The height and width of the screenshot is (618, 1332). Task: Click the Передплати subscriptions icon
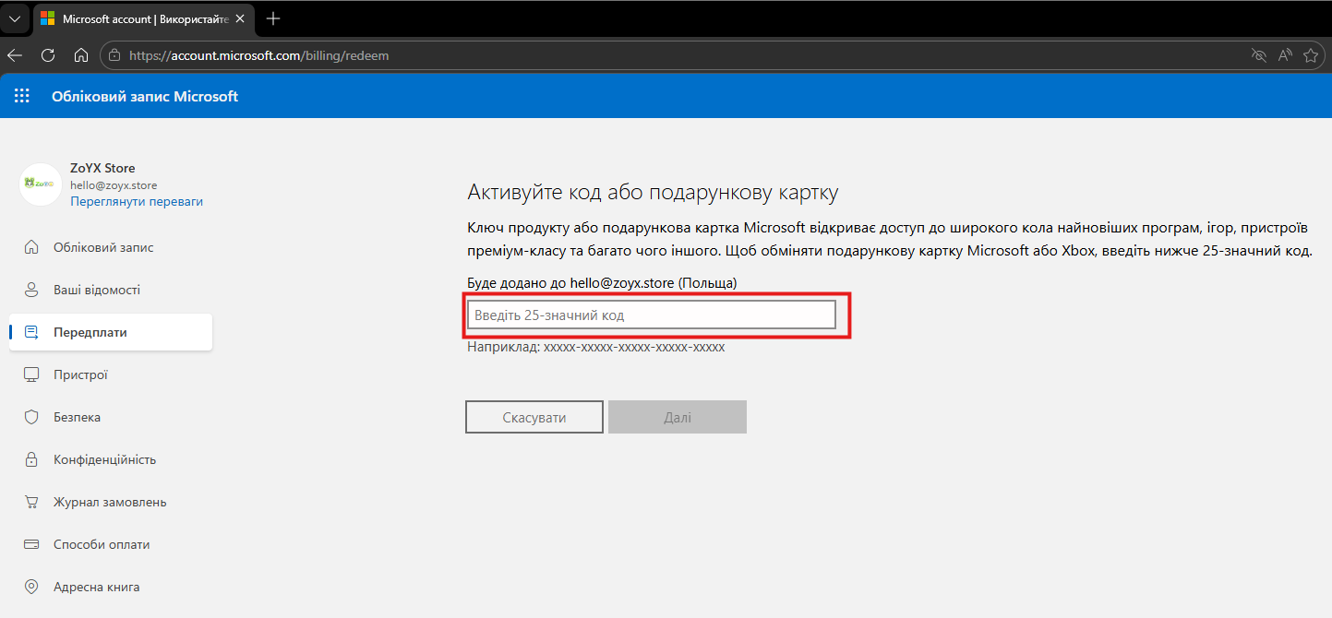31,332
